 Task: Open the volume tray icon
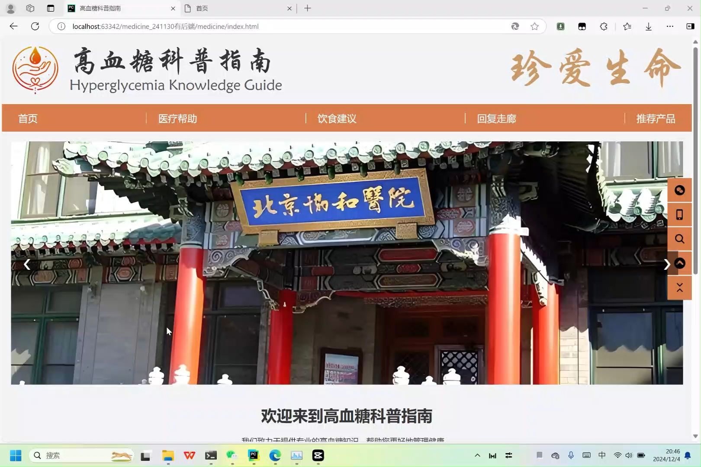[x=629, y=455]
